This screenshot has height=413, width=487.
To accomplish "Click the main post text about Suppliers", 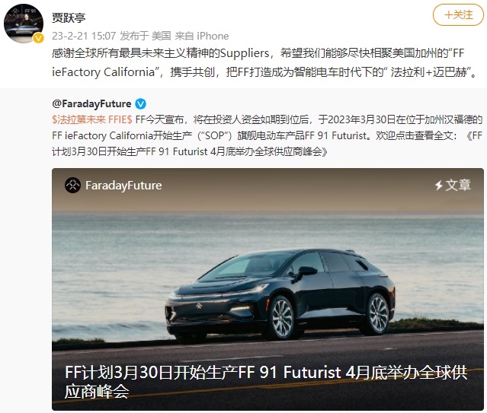I will [265, 62].
